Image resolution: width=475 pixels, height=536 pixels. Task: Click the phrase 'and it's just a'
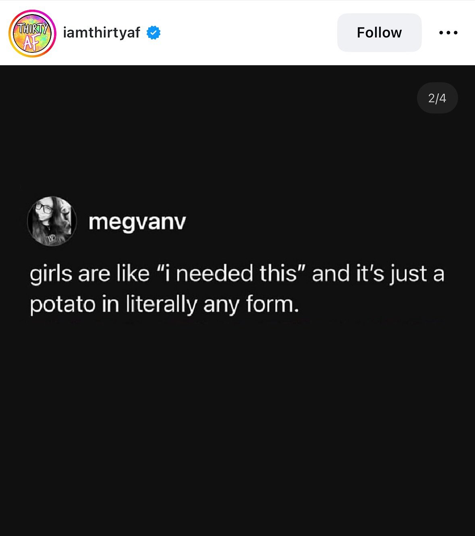point(378,274)
